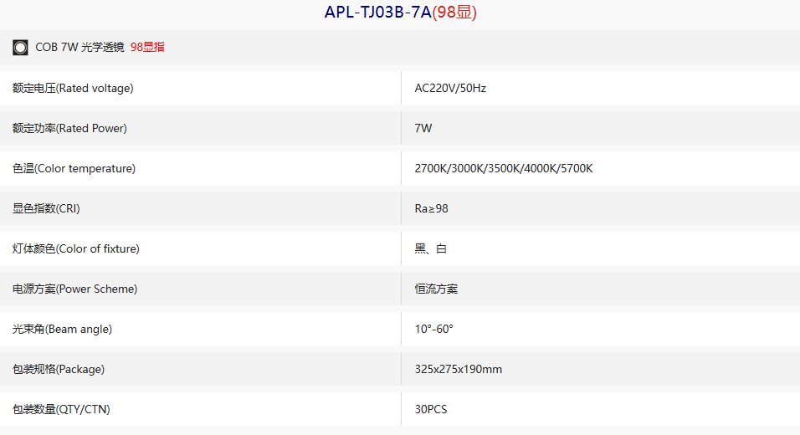
Task: Click the 7W power value
Action: click(423, 128)
